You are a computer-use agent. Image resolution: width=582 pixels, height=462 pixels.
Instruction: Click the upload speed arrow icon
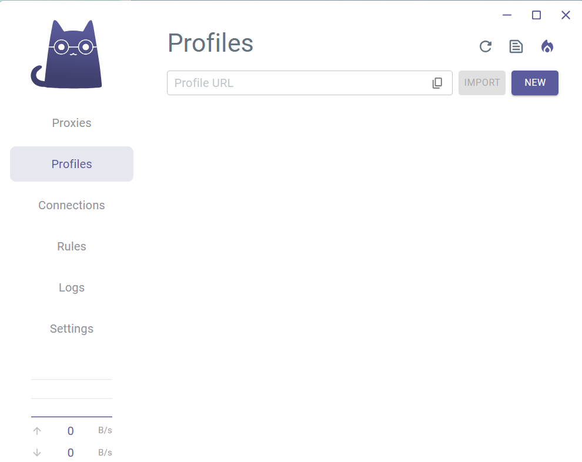(37, 431)
